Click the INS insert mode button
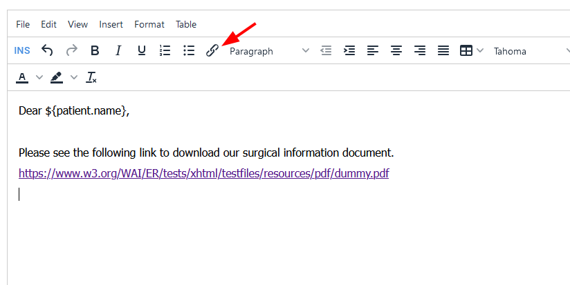570x285 pixels. click(x=22, y=50)
